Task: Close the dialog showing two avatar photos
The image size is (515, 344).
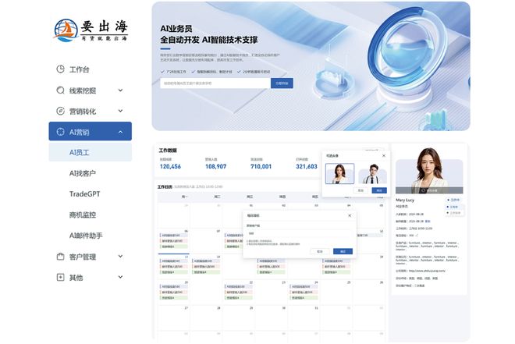Action: click(384, 155)
